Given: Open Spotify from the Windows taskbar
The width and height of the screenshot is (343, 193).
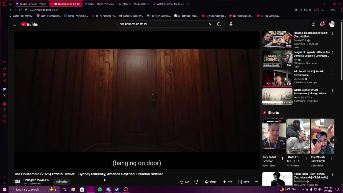Looking at the screenshot, I should pyautogui.click(x=100, y=190).
